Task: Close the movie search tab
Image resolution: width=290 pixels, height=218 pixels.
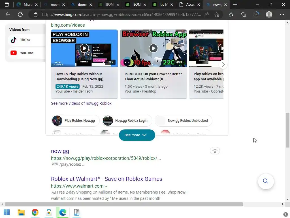Action: (x=63, y=5)
